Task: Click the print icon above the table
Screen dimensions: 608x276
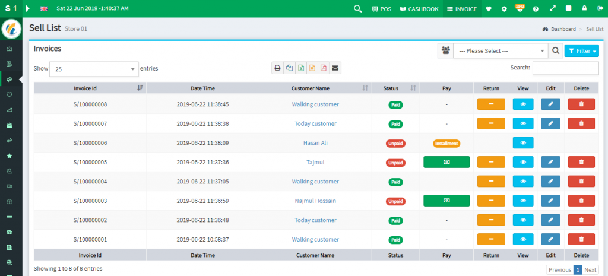Action: click(277, 68)
